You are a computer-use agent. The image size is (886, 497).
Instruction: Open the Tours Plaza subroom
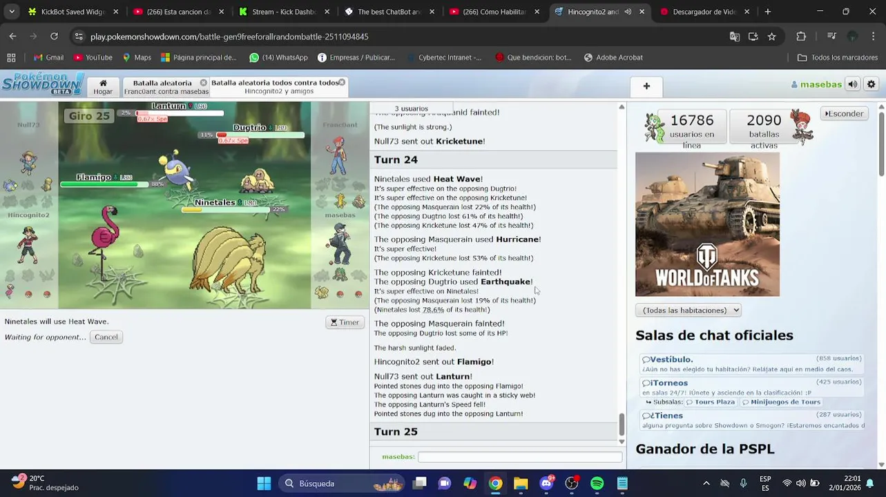[x=710, y=402]
